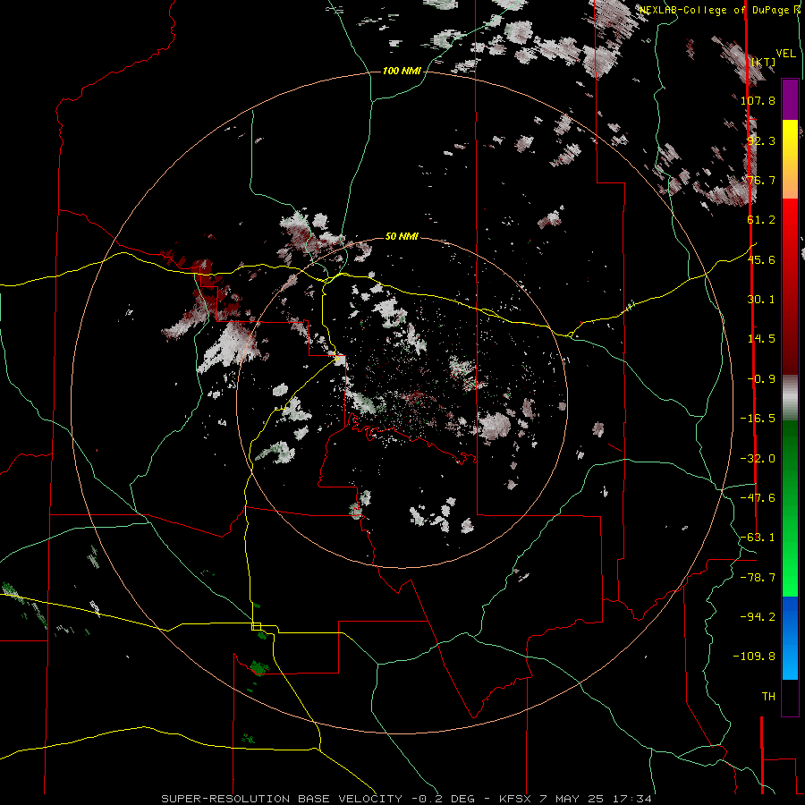Click the Super-Resolution Base Velocity caption text

tap(407, 799)
